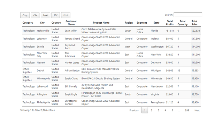Jump to last page 999

(187, 110)
